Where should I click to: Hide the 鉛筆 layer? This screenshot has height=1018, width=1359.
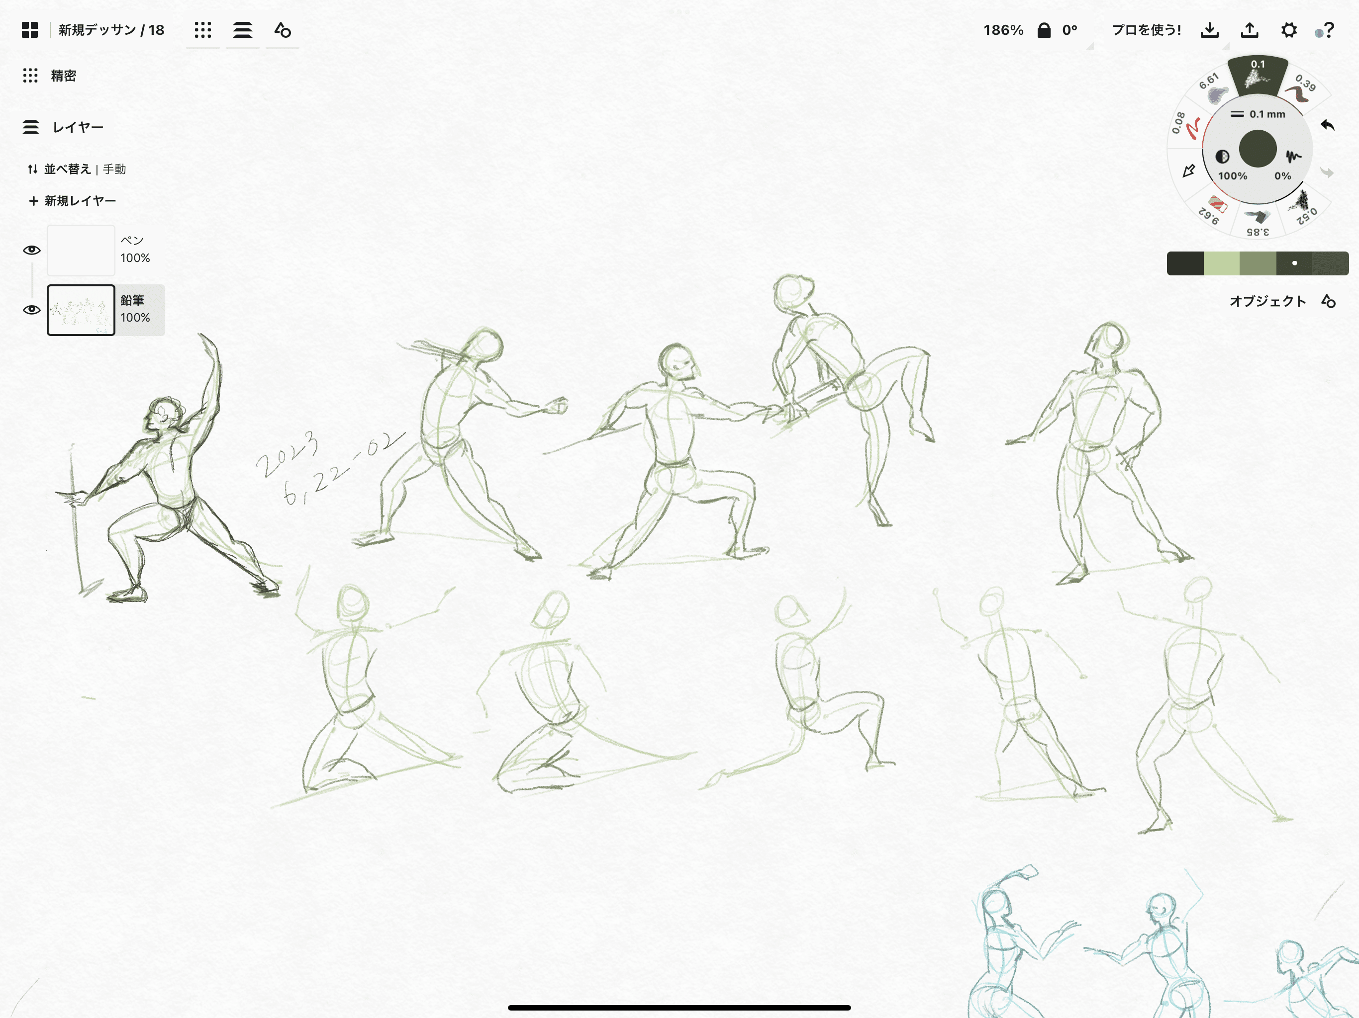click(x=31, y=310)
